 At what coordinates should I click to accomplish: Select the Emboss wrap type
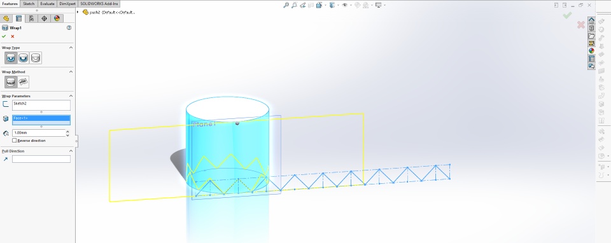pos(11,58)
